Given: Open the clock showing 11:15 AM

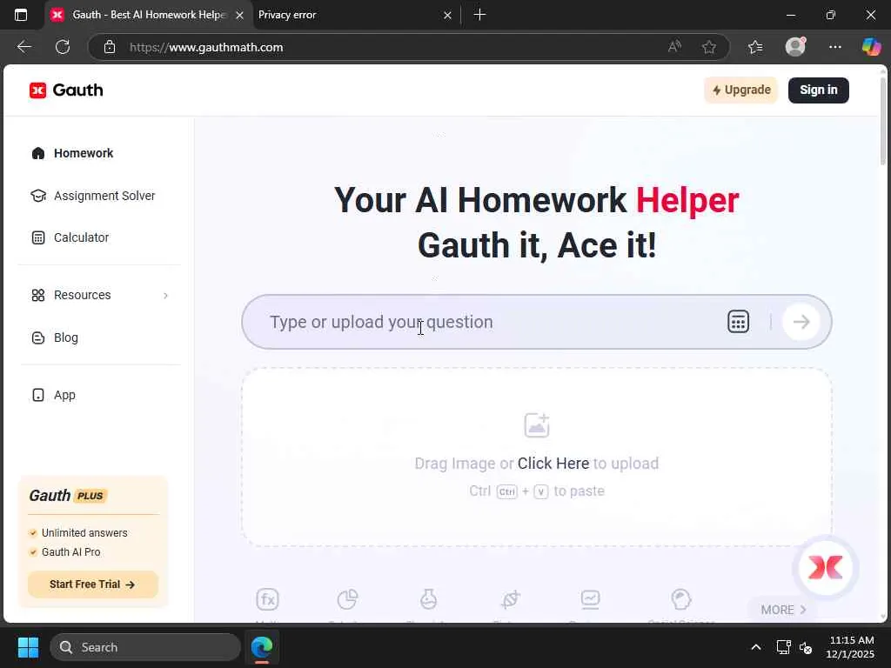Looking at the screenshot, I should pyautogui.click(x=850, y=647).
